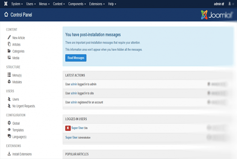Click the Menu(s) list icon
237x159 pixels.
(9, 75)
